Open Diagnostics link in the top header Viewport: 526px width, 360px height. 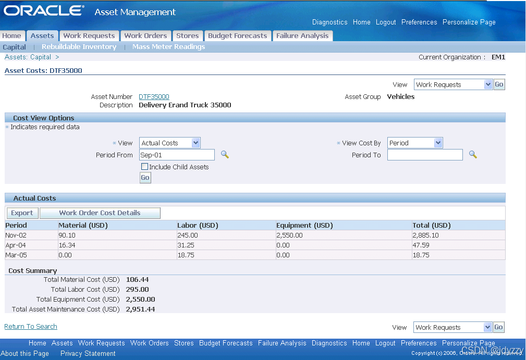330,22
